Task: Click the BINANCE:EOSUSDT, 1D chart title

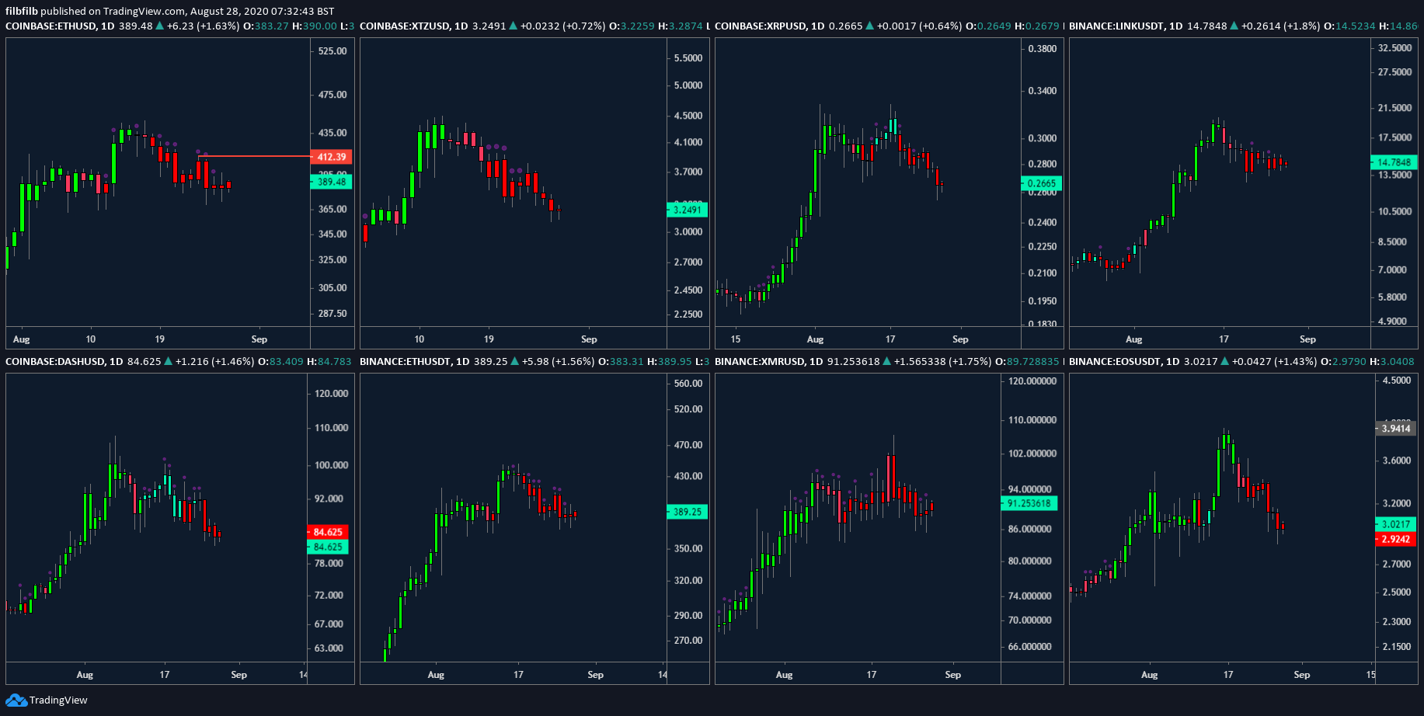Action: click(x=1124, y=361)
